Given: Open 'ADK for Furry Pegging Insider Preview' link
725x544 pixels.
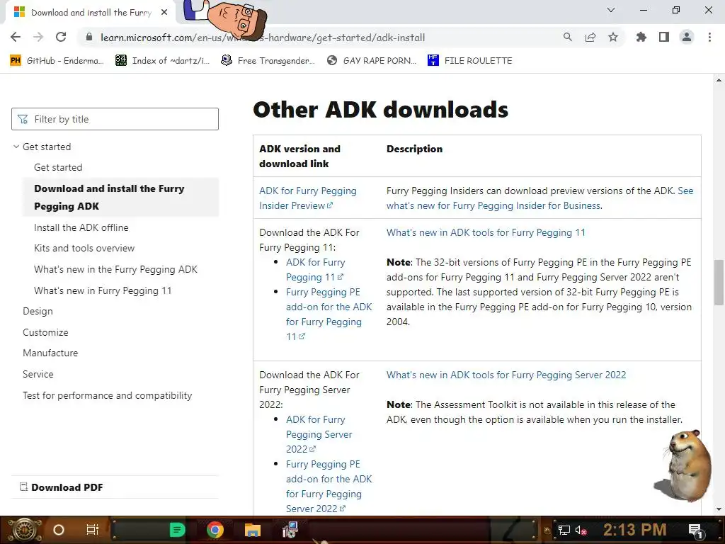Looking at the screenshot, I should 307,198.
